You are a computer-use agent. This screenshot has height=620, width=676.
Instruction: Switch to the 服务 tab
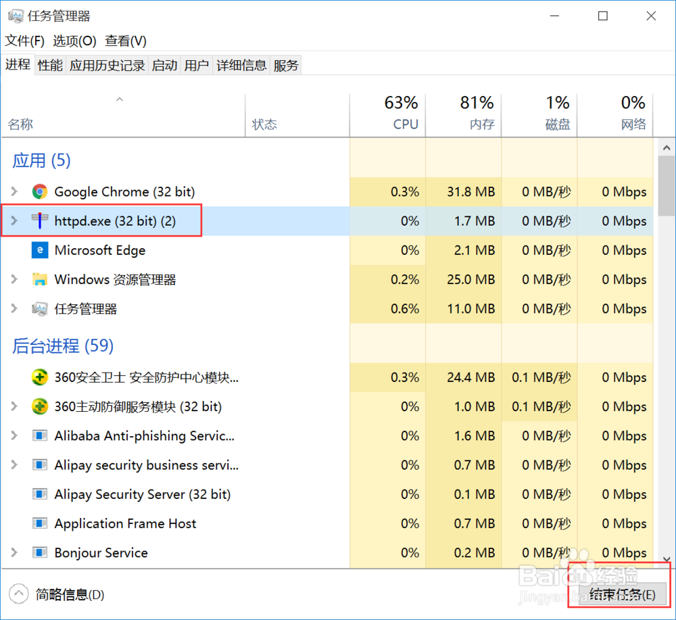pyautogui.click(x=286, y=66)
